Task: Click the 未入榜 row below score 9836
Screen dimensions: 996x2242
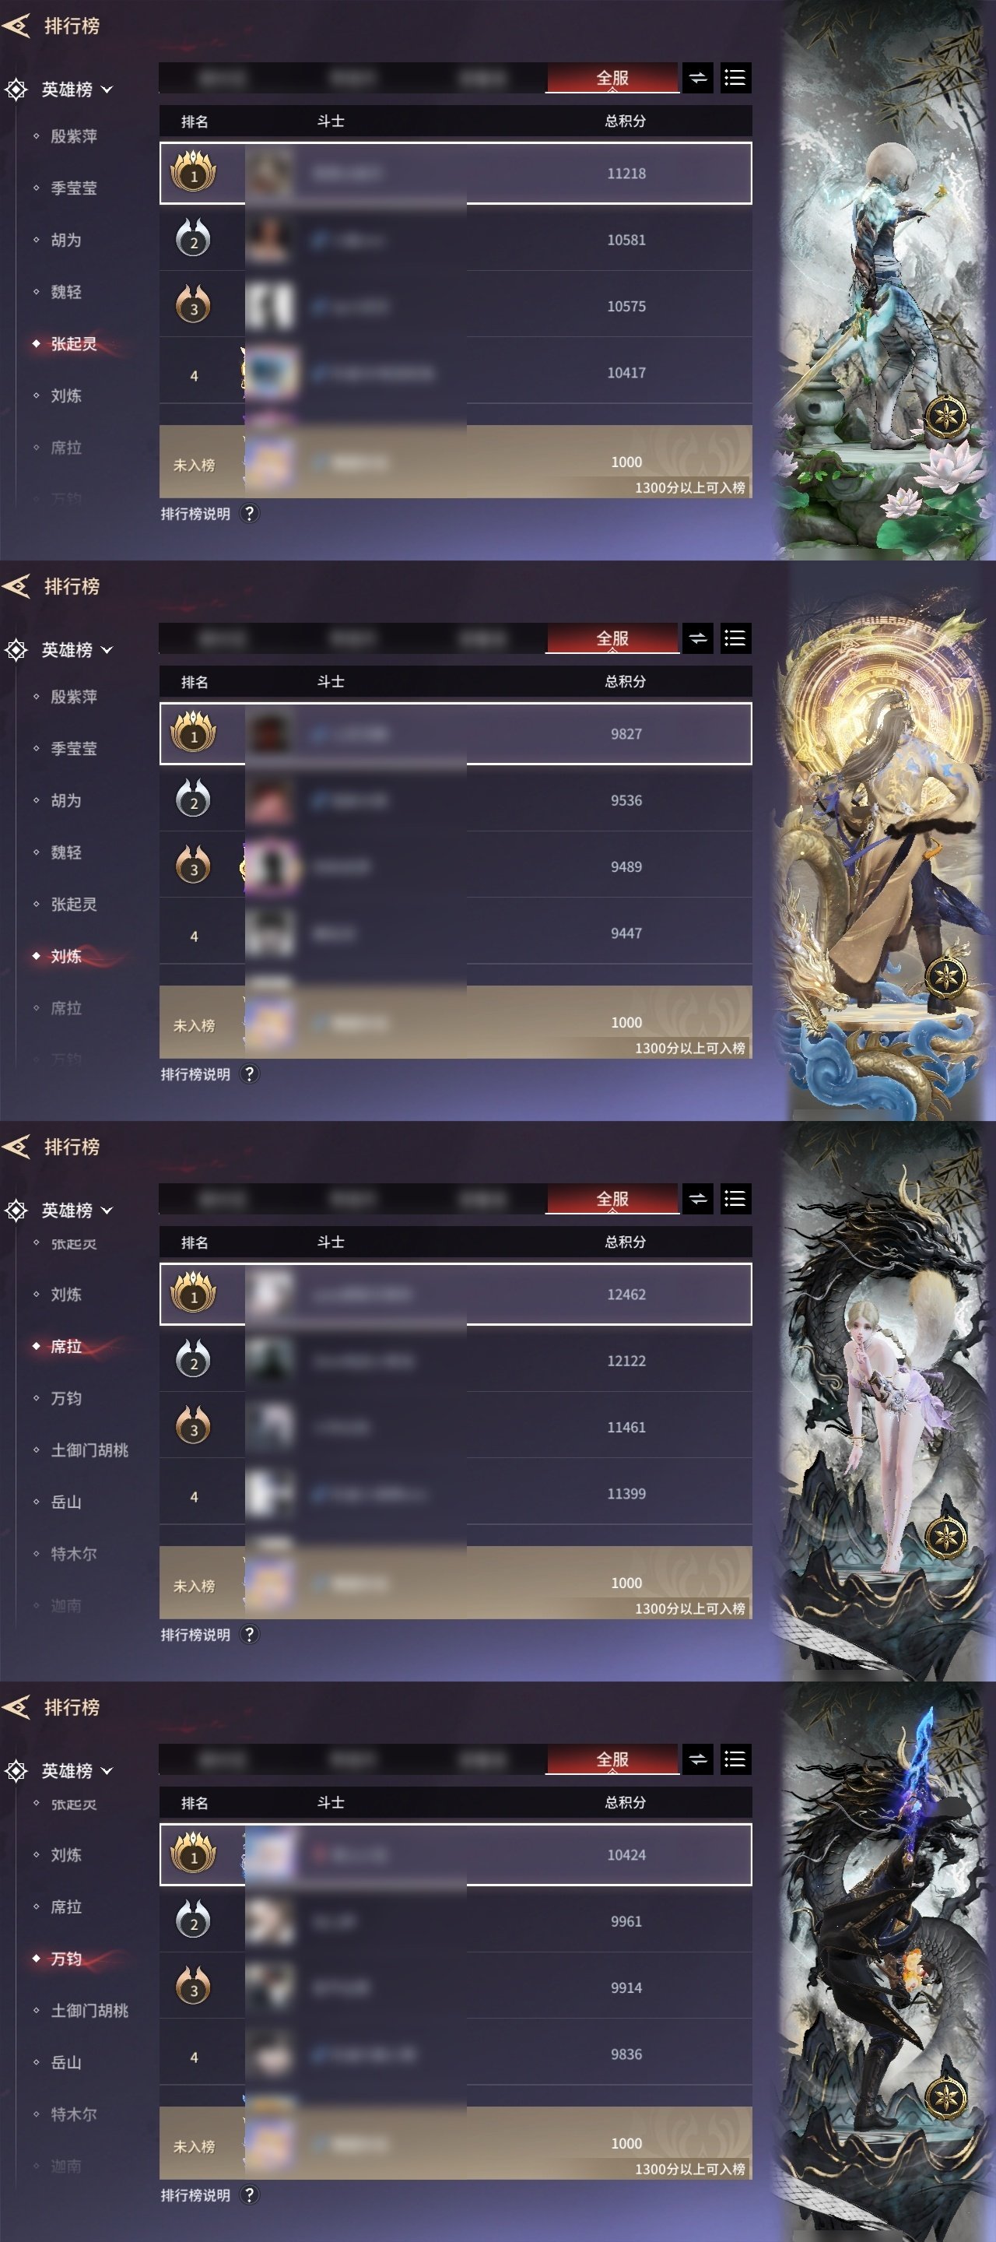Action: [x=456, y=2143]
